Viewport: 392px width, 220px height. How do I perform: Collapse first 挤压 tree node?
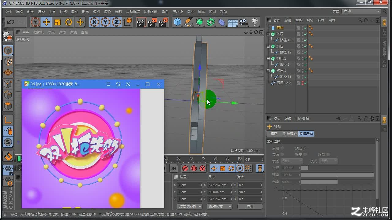tap(268, 34)
